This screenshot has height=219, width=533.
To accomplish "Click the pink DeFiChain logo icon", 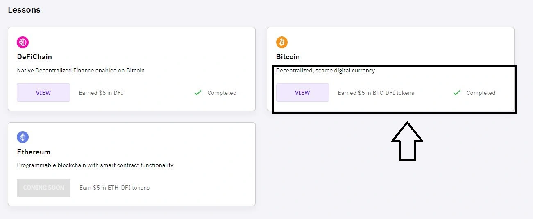I will coord(23,42).
